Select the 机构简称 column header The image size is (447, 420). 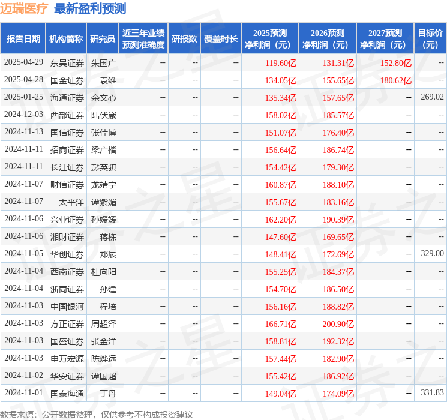[66, 38]
